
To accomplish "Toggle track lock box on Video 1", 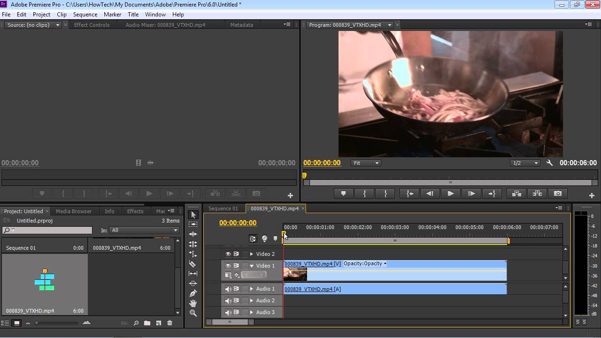I will pos(245,266).
